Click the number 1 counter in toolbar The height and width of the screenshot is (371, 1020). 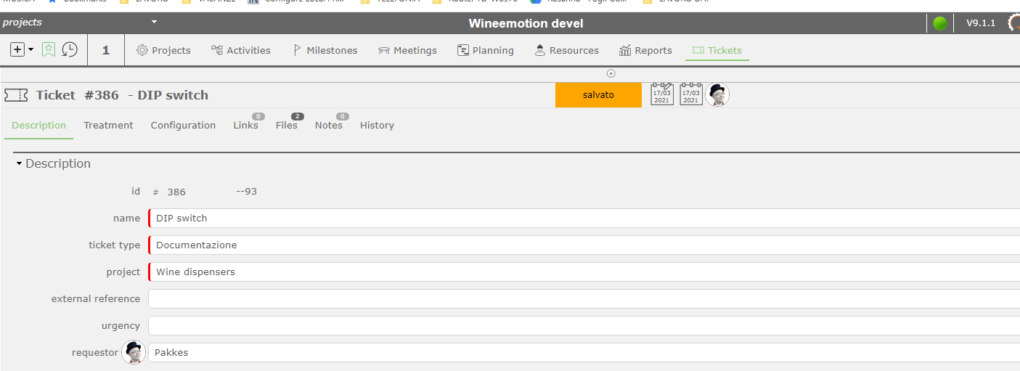(106, 50)
